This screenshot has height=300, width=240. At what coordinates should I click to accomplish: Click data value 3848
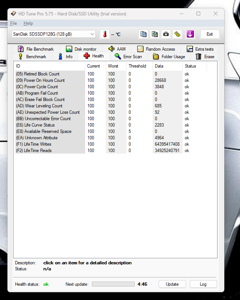coord(159,87)
